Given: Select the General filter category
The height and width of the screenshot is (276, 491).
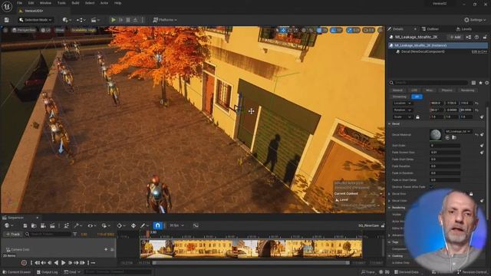Looking at the screenshot, I should (397, 90).
